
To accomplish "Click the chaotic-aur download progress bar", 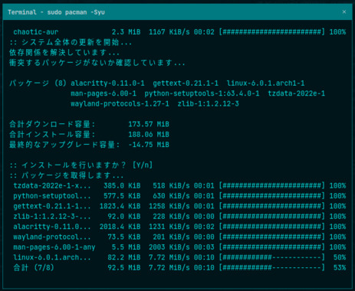I will click(272, 32).
